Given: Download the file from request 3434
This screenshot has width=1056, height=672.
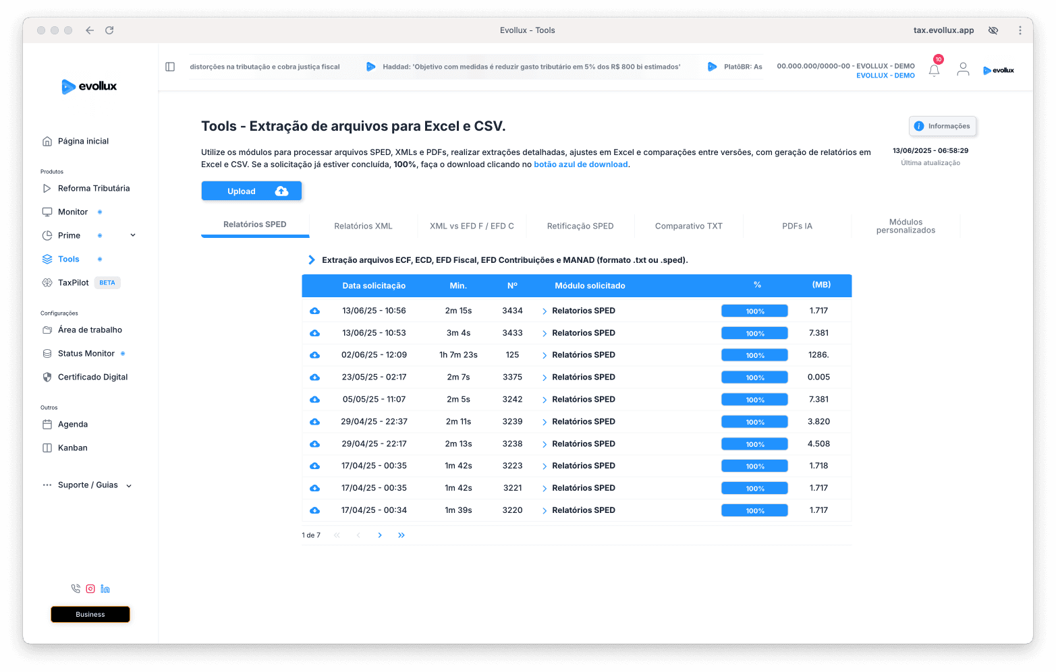Looking at the screenshot, I should (x=314, y=311).
